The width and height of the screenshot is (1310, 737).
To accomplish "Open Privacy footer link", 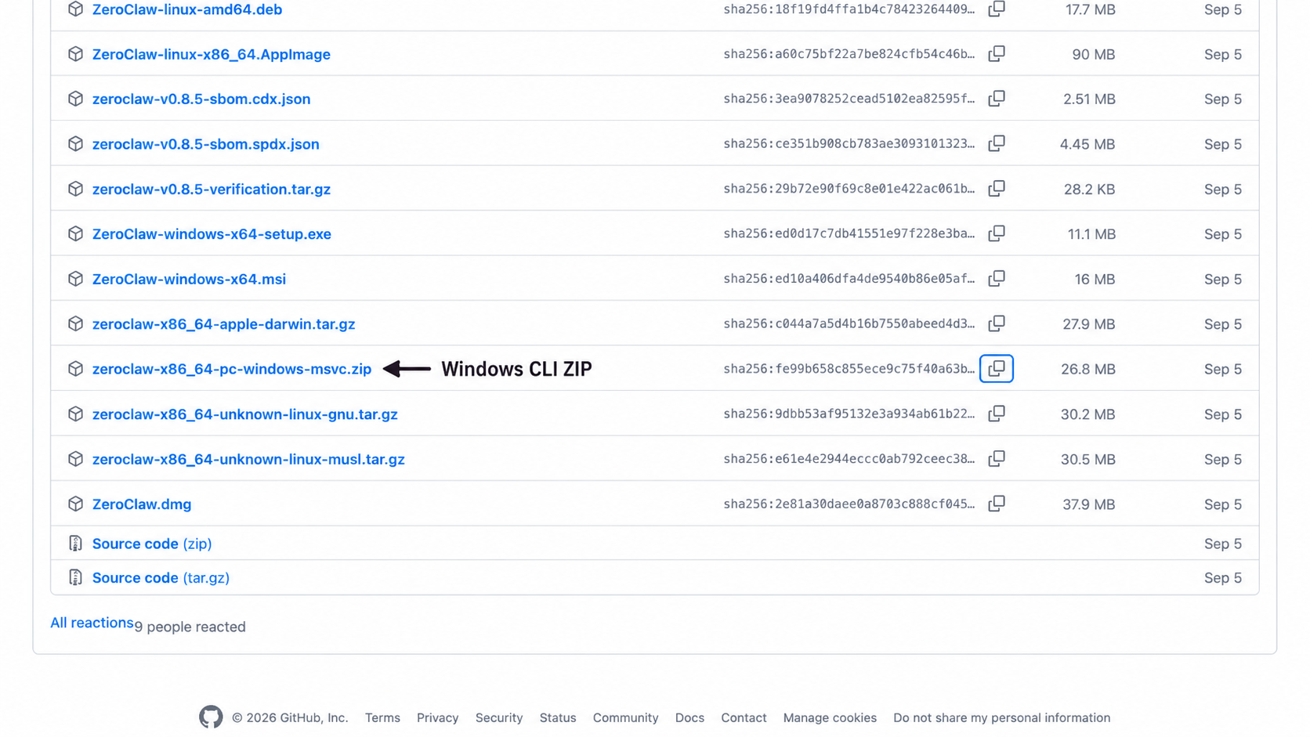I will coord(437,717).
